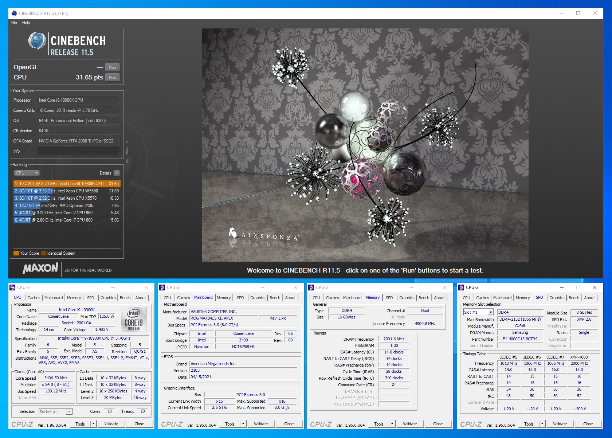Run the CPU benchmark
Image resolution: width=612 pixels, height=438 pixels.
tap(113, 78)
